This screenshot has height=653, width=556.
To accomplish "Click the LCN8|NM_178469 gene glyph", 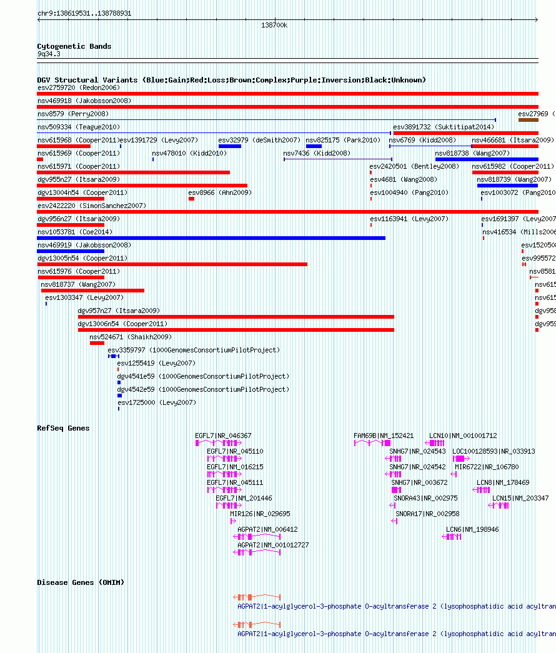I will coord(481,490).
